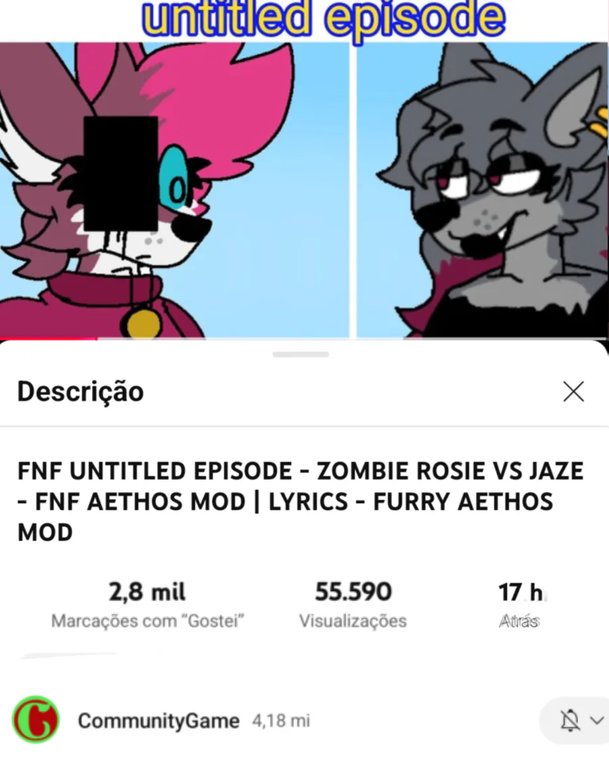Viewport: 609px width, 758px height.
Task: Select the FNF UNTITLED EPISODE video title
Action: pyautogui.click(x=300, y=501)
